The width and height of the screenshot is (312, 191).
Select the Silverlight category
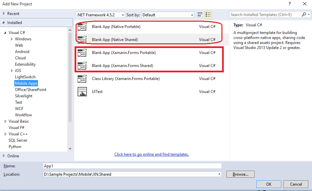click(x=24, y=96)
